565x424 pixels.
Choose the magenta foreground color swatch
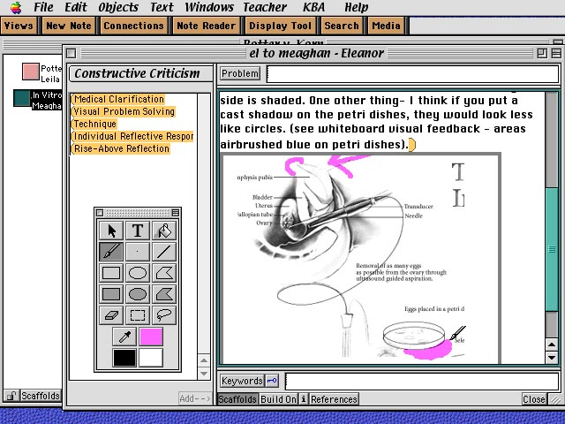coord(151,337)
